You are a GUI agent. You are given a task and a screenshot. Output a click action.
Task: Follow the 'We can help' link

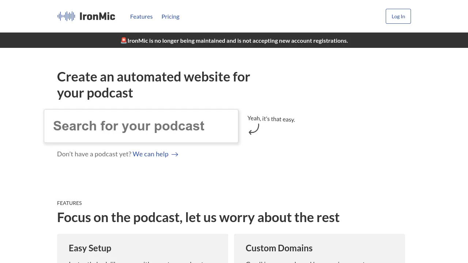[150, 154]
